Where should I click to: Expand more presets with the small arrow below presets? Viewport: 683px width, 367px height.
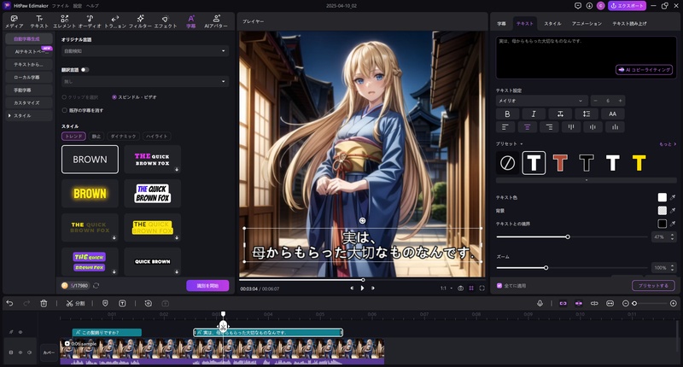click(587, 180)
